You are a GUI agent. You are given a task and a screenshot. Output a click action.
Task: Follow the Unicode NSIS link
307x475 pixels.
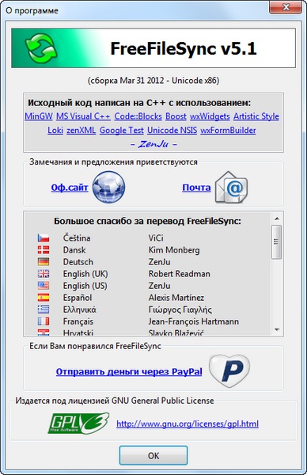pyautogui.click(x=172, y=130)
